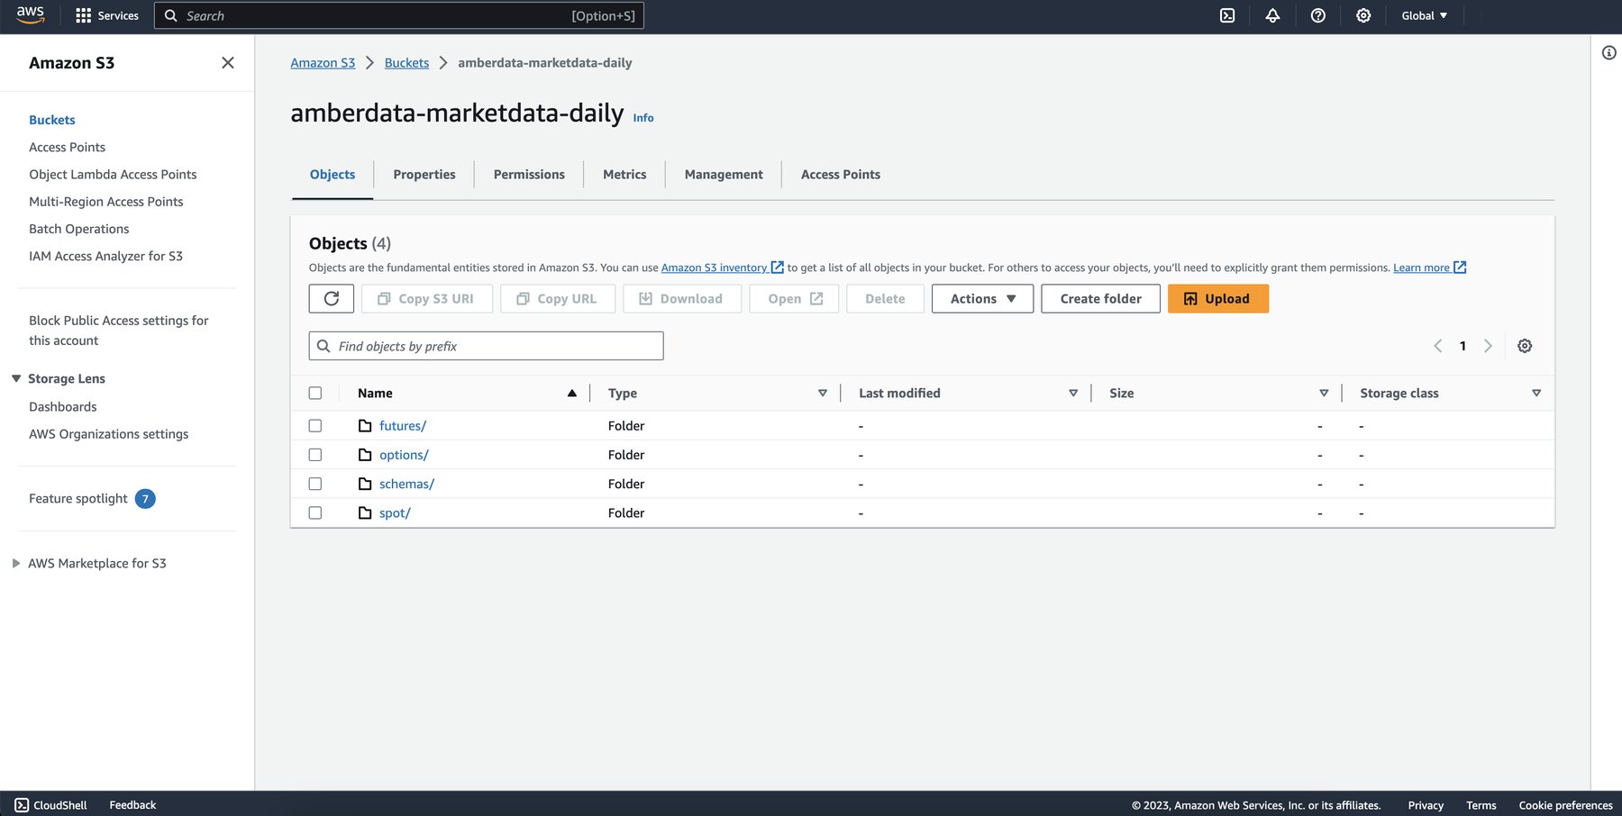
Task: Select the spot/ row checkbox
Action: pyautogui.click(x=315, y=512)
